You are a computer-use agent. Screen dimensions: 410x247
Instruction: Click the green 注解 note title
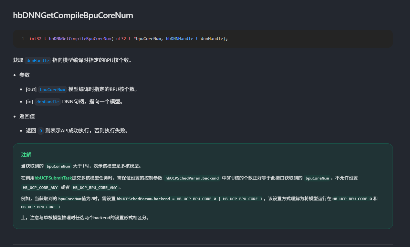(26, 155)
